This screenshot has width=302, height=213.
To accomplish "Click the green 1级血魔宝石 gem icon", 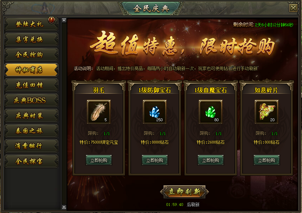I will [x=211, y=112].
